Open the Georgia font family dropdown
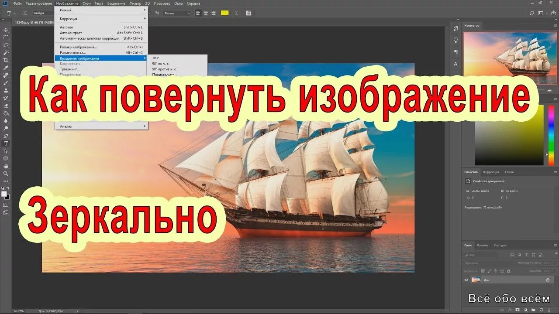Viewport: 559px width, 314px height. pyautogui.click(x=43, y=13)
